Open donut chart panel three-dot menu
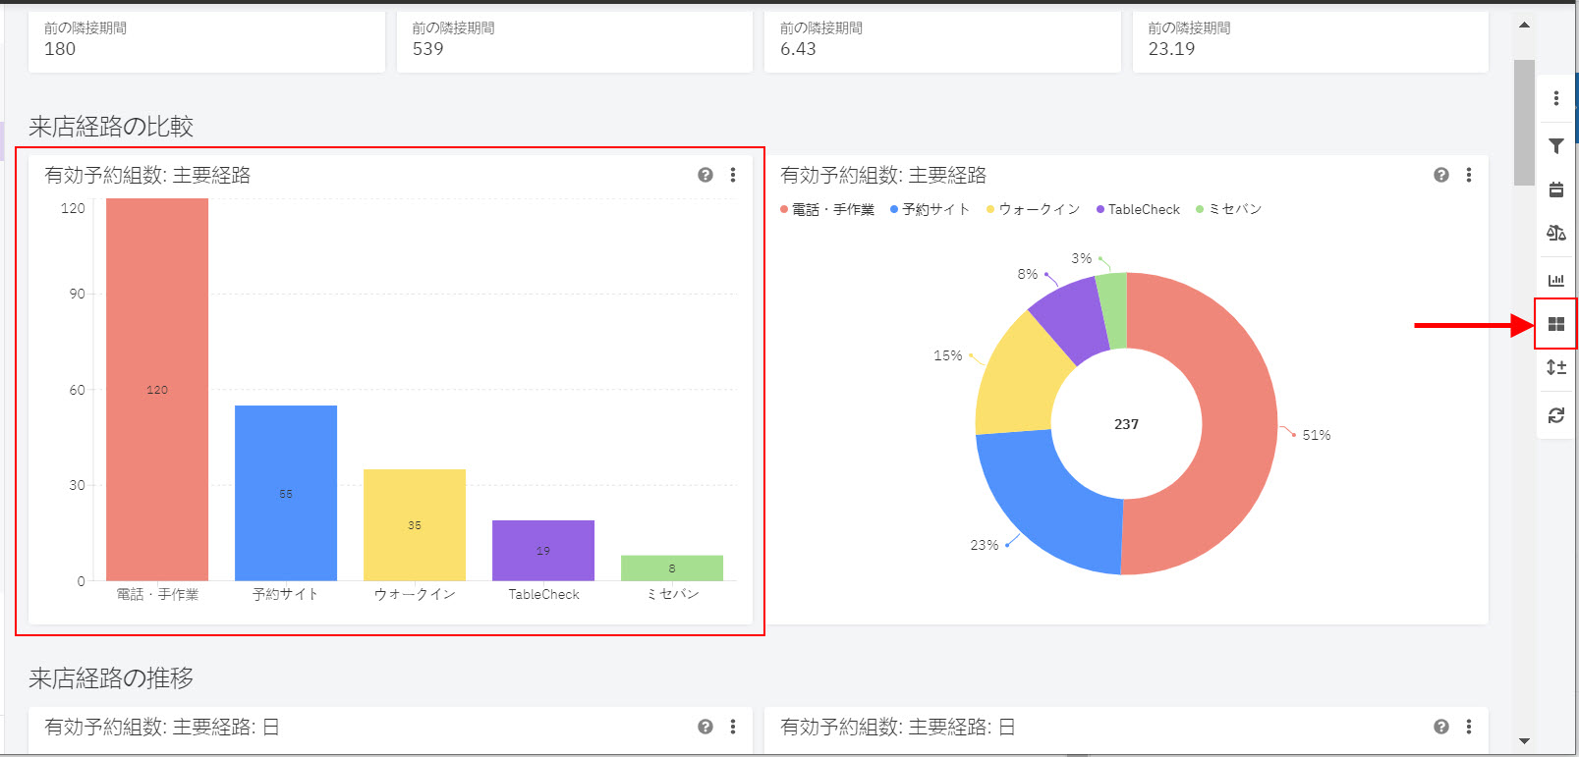The width and height of the screenshot is (1579, 757). point(1469,175)
